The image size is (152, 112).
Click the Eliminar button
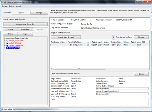click(10, 34)
